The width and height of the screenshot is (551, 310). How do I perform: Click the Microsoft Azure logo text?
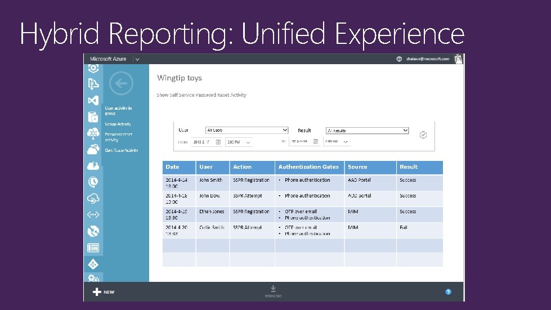pyautogui.click(x=108, y=59)
